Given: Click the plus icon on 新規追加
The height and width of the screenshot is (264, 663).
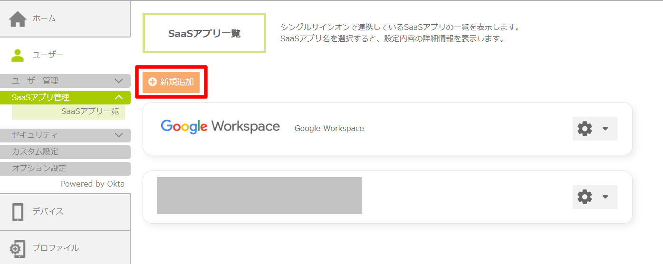Looking at the screenshot, I should point(153,82).
